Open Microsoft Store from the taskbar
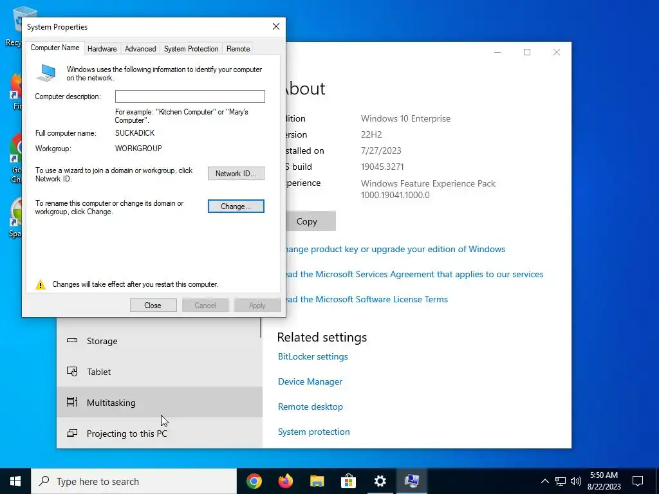 point(348,481)
